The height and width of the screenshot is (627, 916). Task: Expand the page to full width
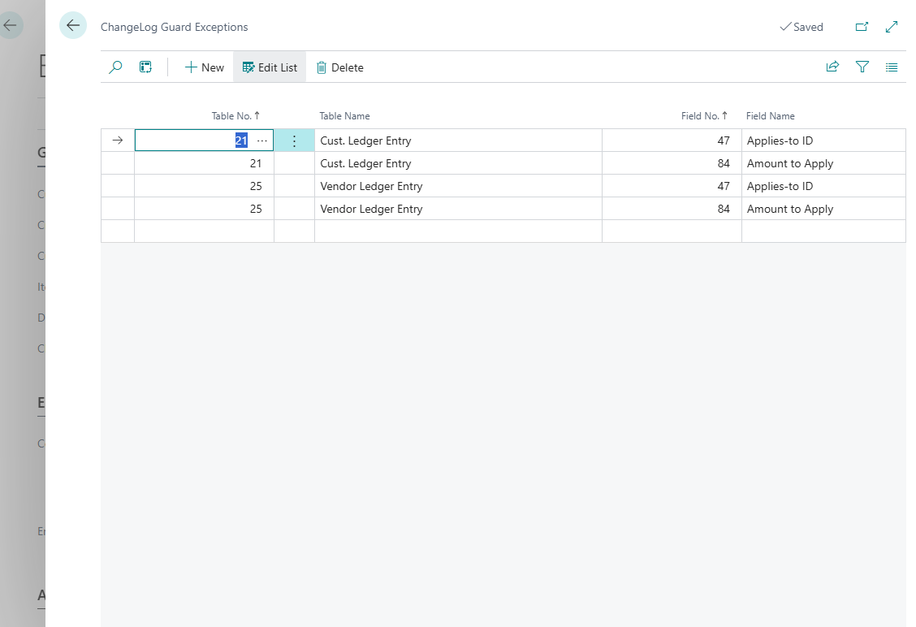(892, 27)
